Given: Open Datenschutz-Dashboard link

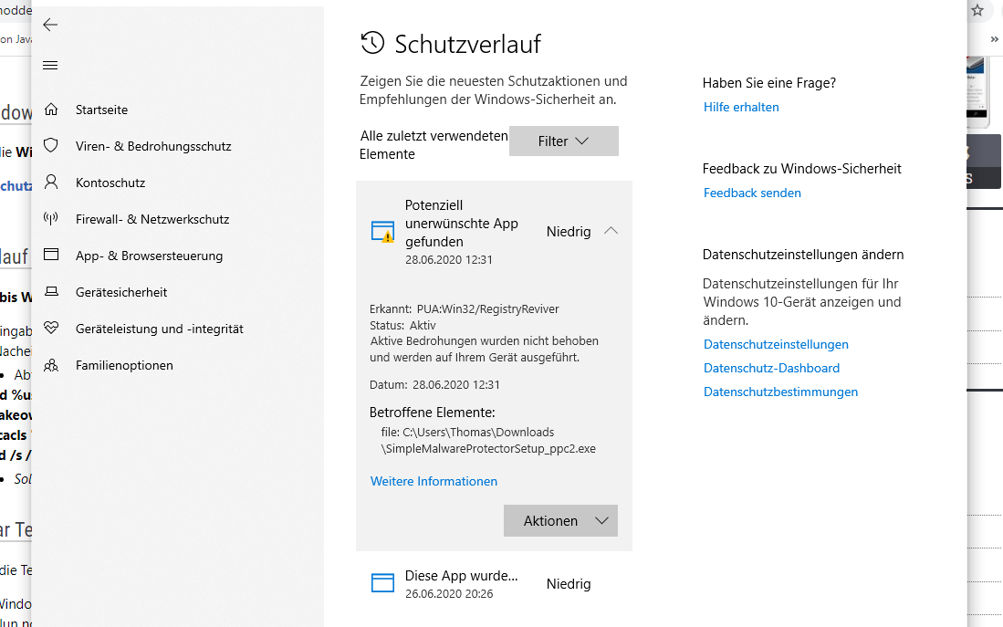Looking at the screenshot, I should (x=771, y=368).
